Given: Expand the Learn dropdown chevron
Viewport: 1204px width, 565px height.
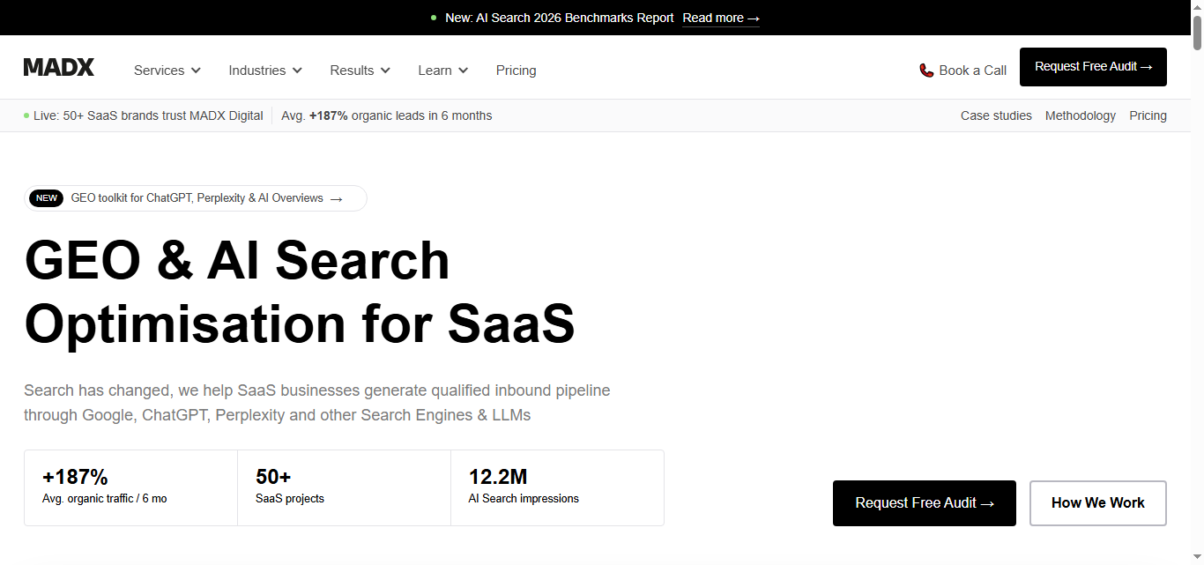Looking at the screenshot, I should pos(463,71).
